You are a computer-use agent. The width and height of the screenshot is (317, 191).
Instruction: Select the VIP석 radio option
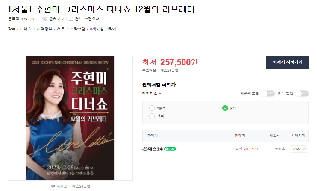click(152, 108)
